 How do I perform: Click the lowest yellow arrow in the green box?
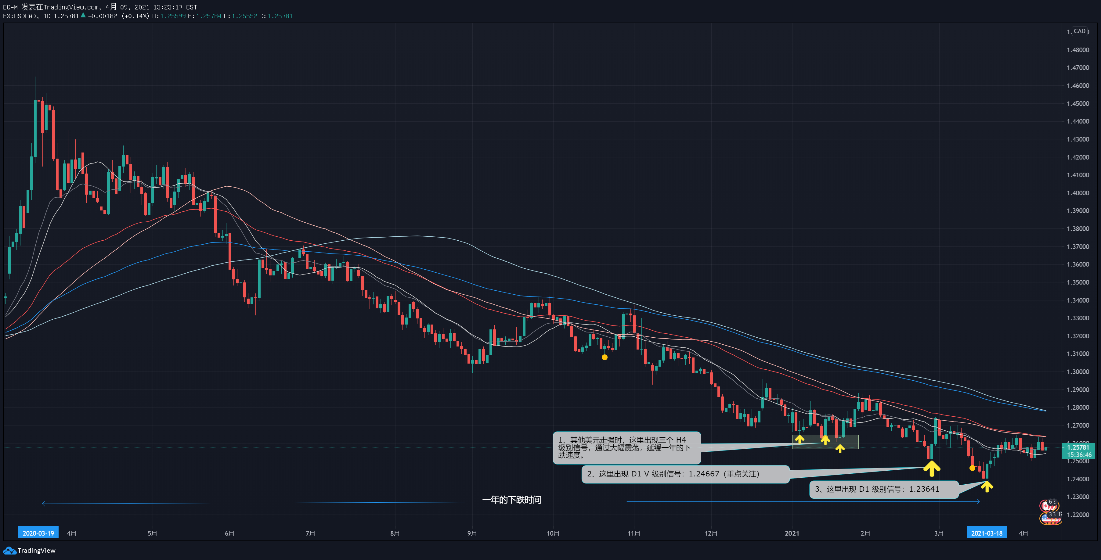coord(840,448)
